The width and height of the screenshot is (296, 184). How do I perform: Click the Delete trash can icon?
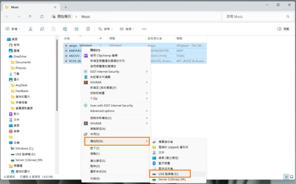point(88,29)
